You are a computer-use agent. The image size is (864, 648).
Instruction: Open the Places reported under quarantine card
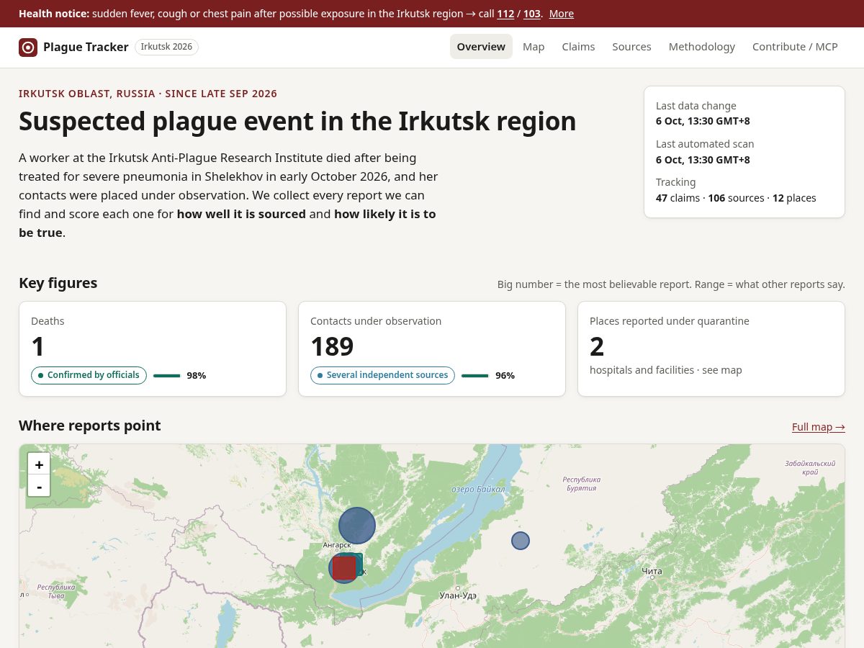pos(711,348)
